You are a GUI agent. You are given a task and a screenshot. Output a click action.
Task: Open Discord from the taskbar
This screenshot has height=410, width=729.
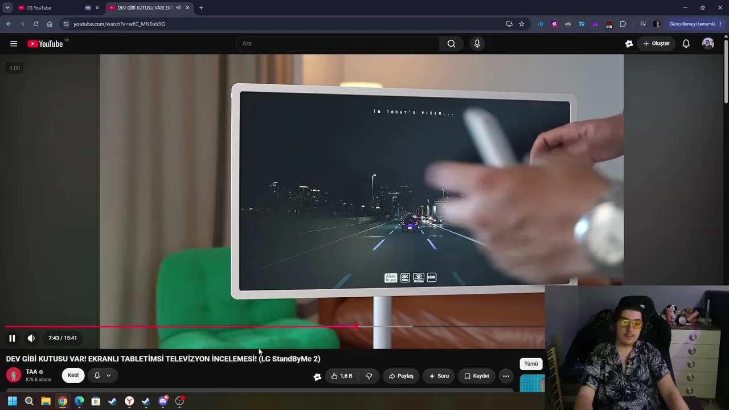click(x=163, y=401)
